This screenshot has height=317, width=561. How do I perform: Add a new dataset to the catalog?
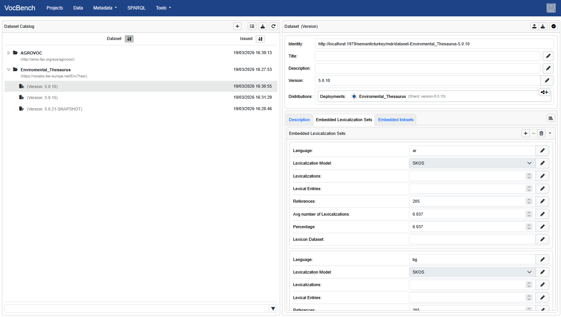[237, 26]
